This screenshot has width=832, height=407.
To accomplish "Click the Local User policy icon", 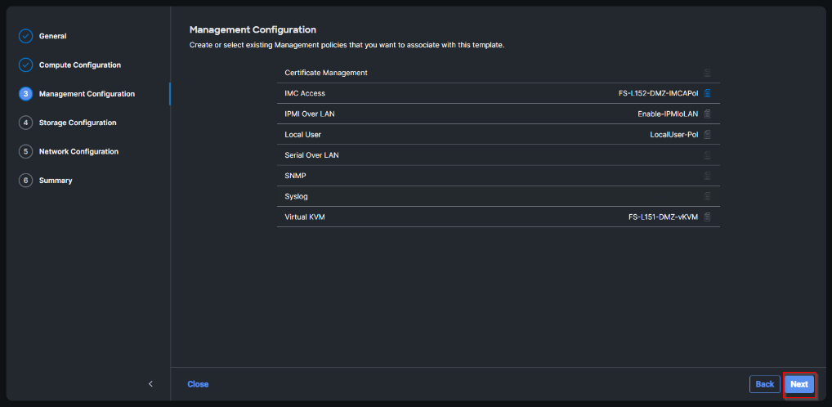I will (x=707, y=134).
